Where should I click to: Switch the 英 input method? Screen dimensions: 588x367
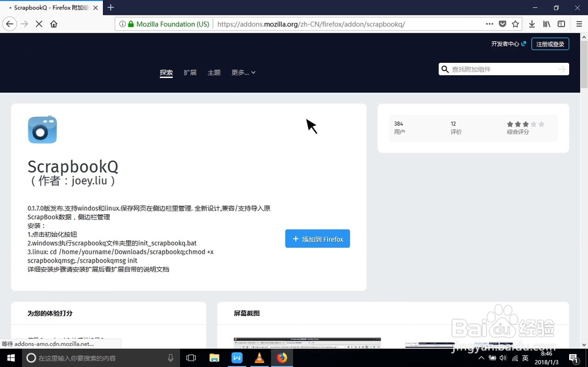[x=525, y=358]
